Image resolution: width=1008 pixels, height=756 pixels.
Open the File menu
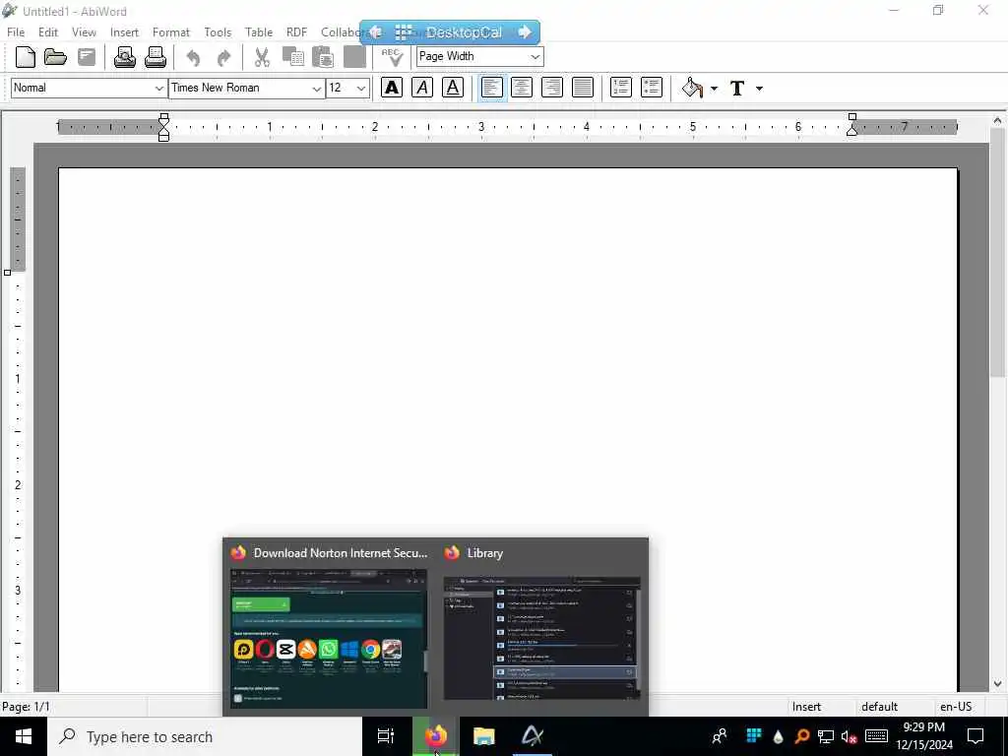pyautogui.click(x=16, y=32)
